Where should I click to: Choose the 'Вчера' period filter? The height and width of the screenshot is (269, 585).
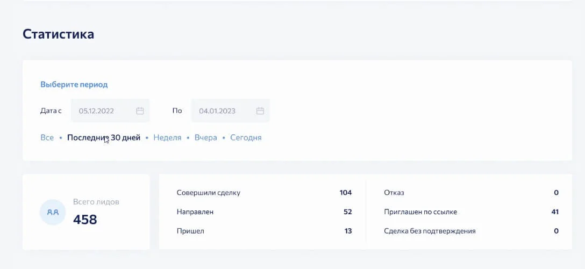click(206, 137)
